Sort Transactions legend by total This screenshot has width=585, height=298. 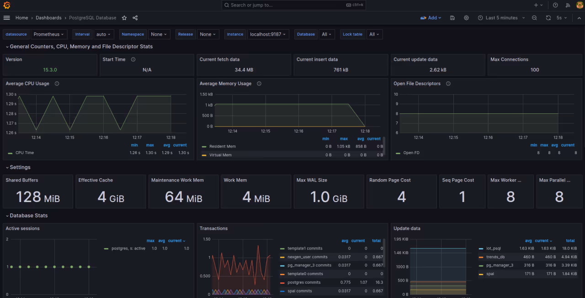click(x=376, y=240)
